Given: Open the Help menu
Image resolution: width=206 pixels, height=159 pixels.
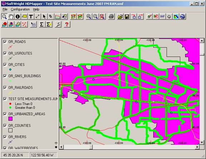Looking at the screenshot, I should click(x=36, y=9).
